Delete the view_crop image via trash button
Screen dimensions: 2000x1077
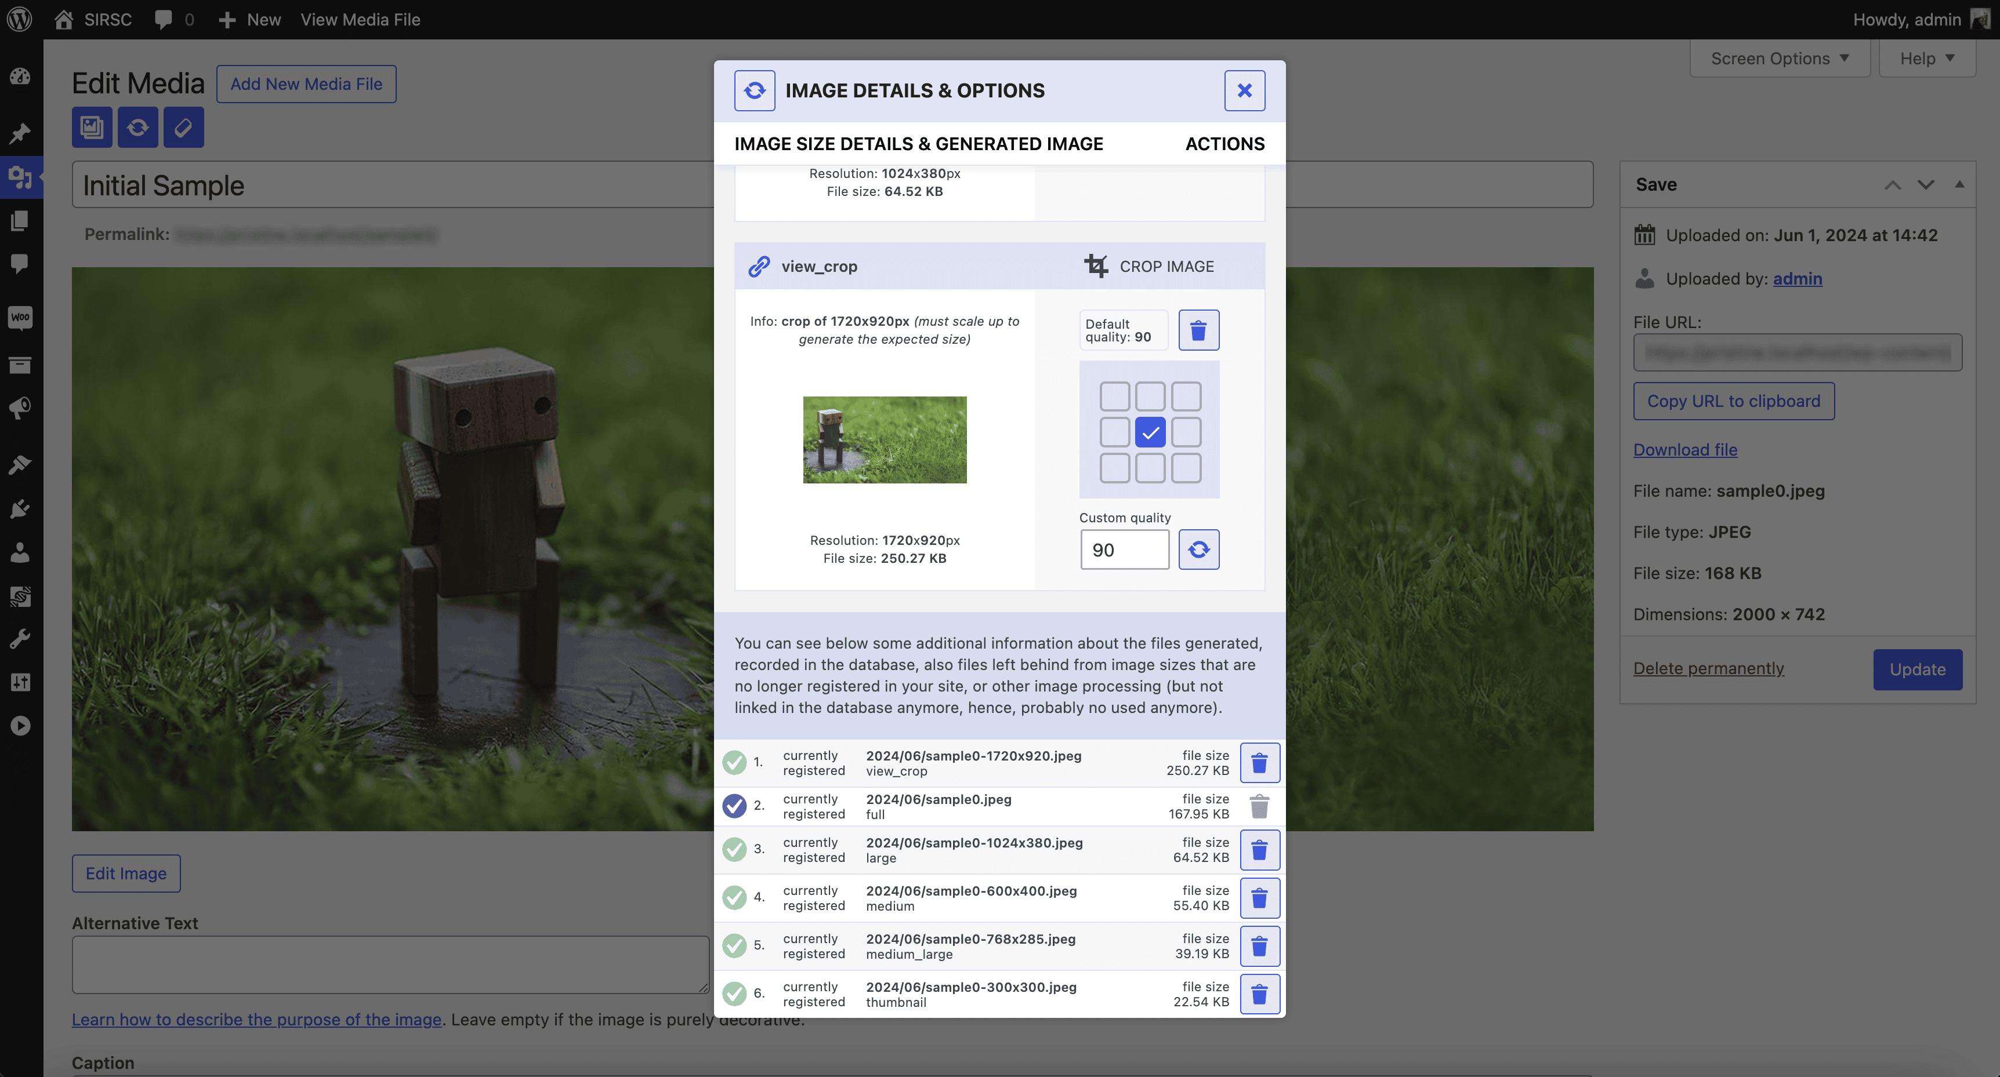click(x=1199, y=330)
